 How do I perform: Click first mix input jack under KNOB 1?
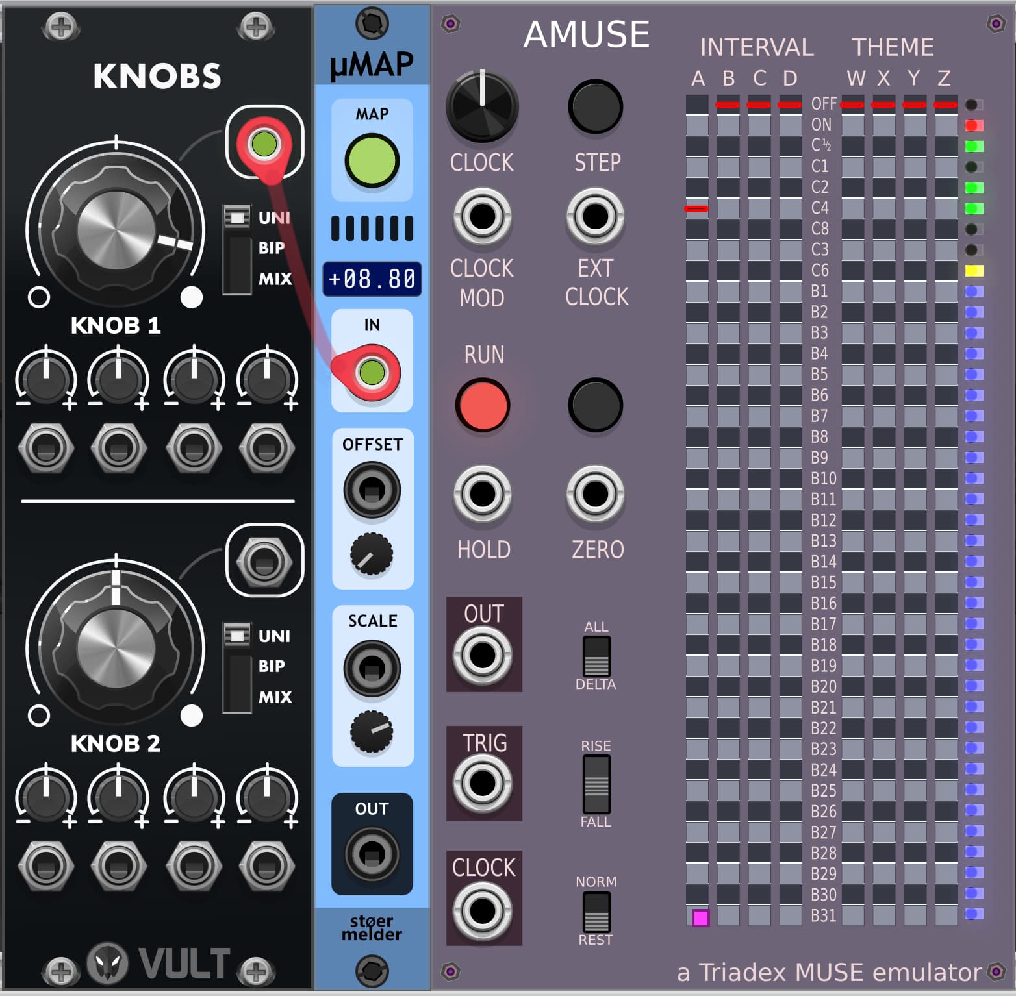(46, 448)
